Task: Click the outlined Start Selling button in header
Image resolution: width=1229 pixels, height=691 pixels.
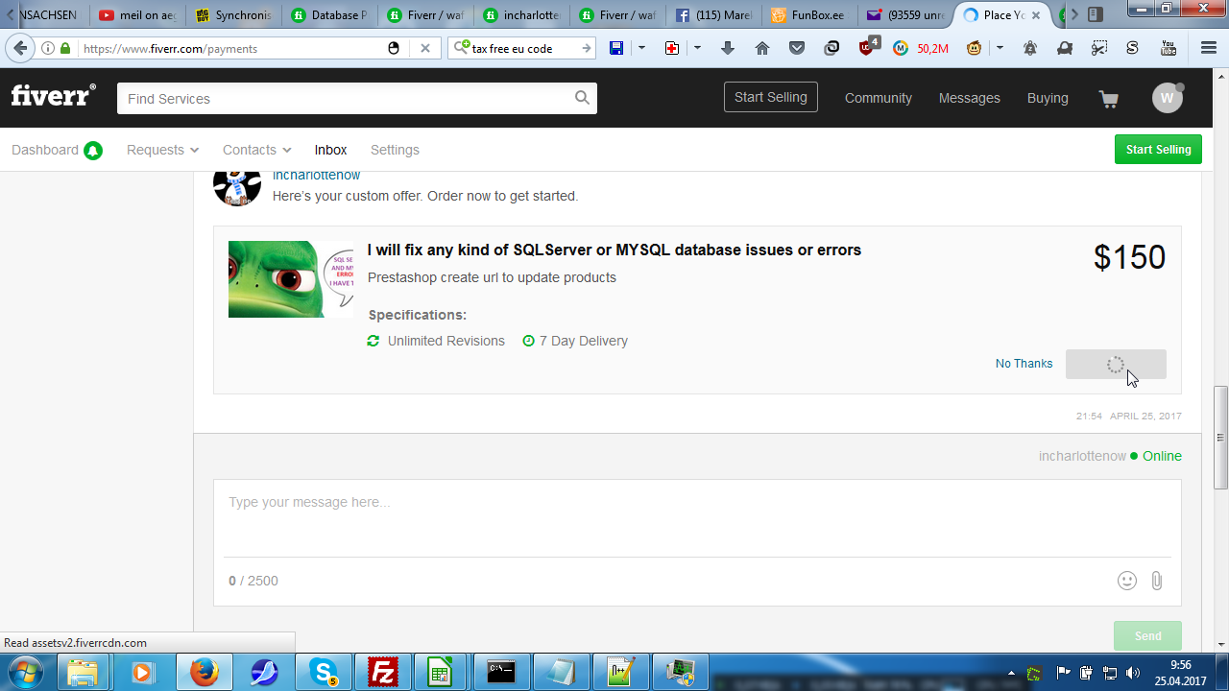Action: 771,97
